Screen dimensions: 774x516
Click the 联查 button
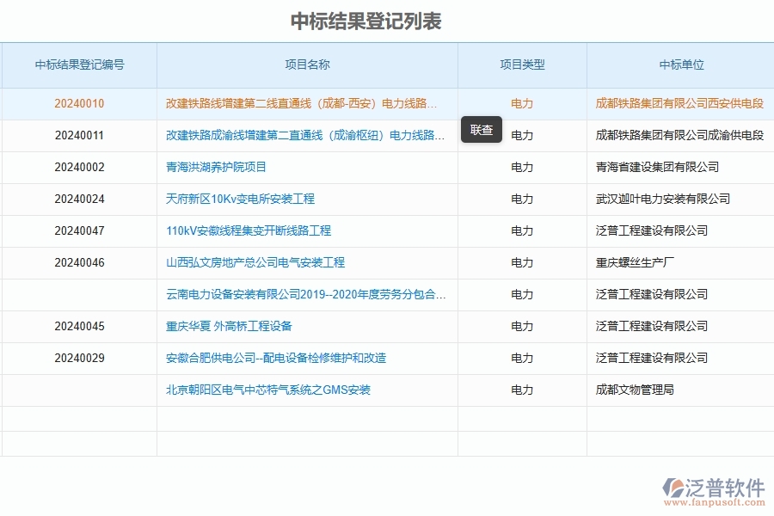pyautogui.click(x=481, y=130)
